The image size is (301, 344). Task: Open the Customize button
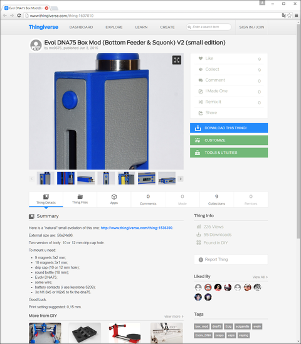(x=229, y=140)
